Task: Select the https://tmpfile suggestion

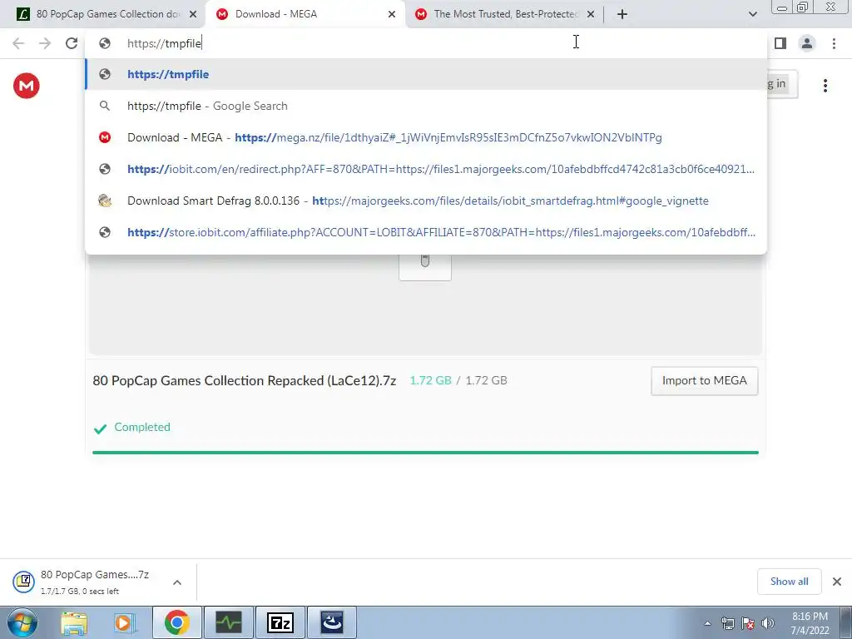Action: pyautogui.click(x=426, y=74)
